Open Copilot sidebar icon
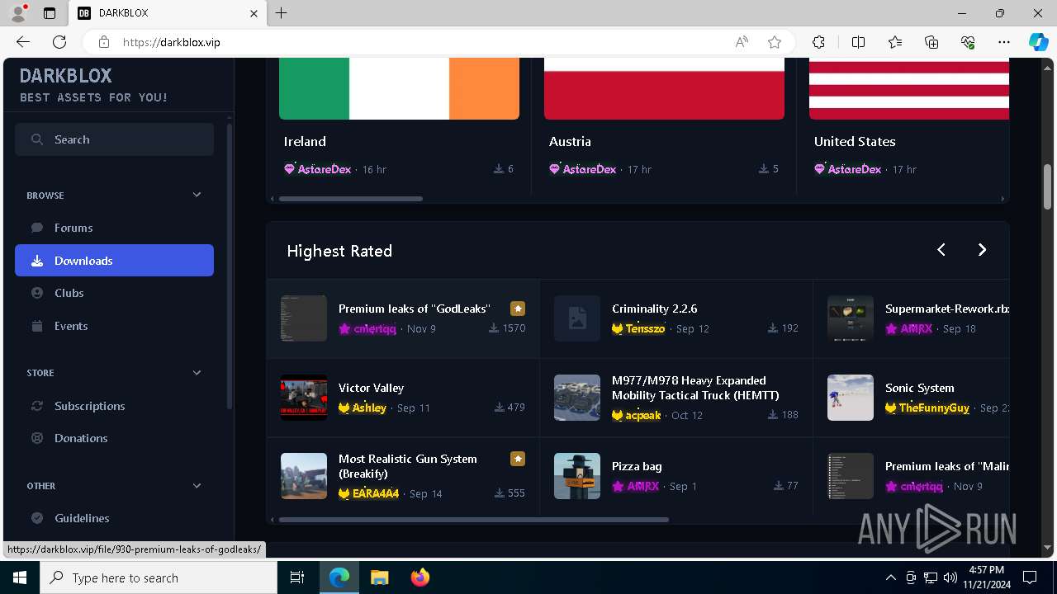The height and width of the screenshot is (594, 1057). tap(1038, 42)
